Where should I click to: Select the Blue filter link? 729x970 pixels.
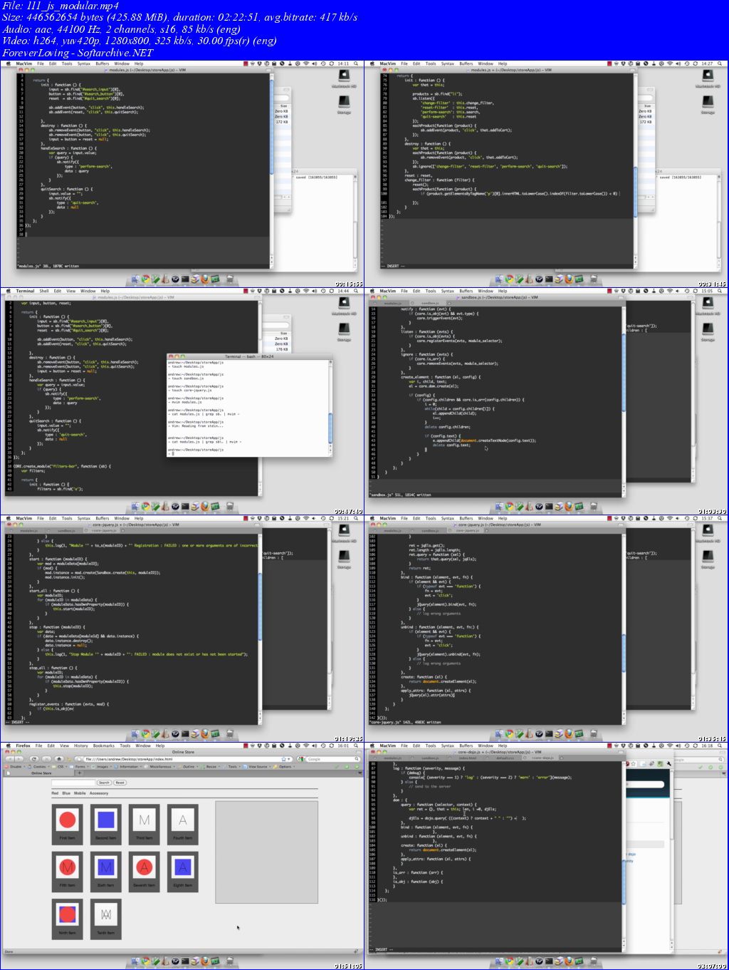(66, 793)
